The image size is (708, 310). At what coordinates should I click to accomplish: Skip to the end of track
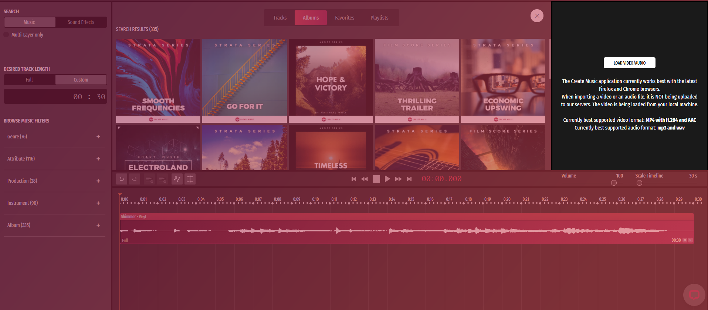click(x=409, y=179)
